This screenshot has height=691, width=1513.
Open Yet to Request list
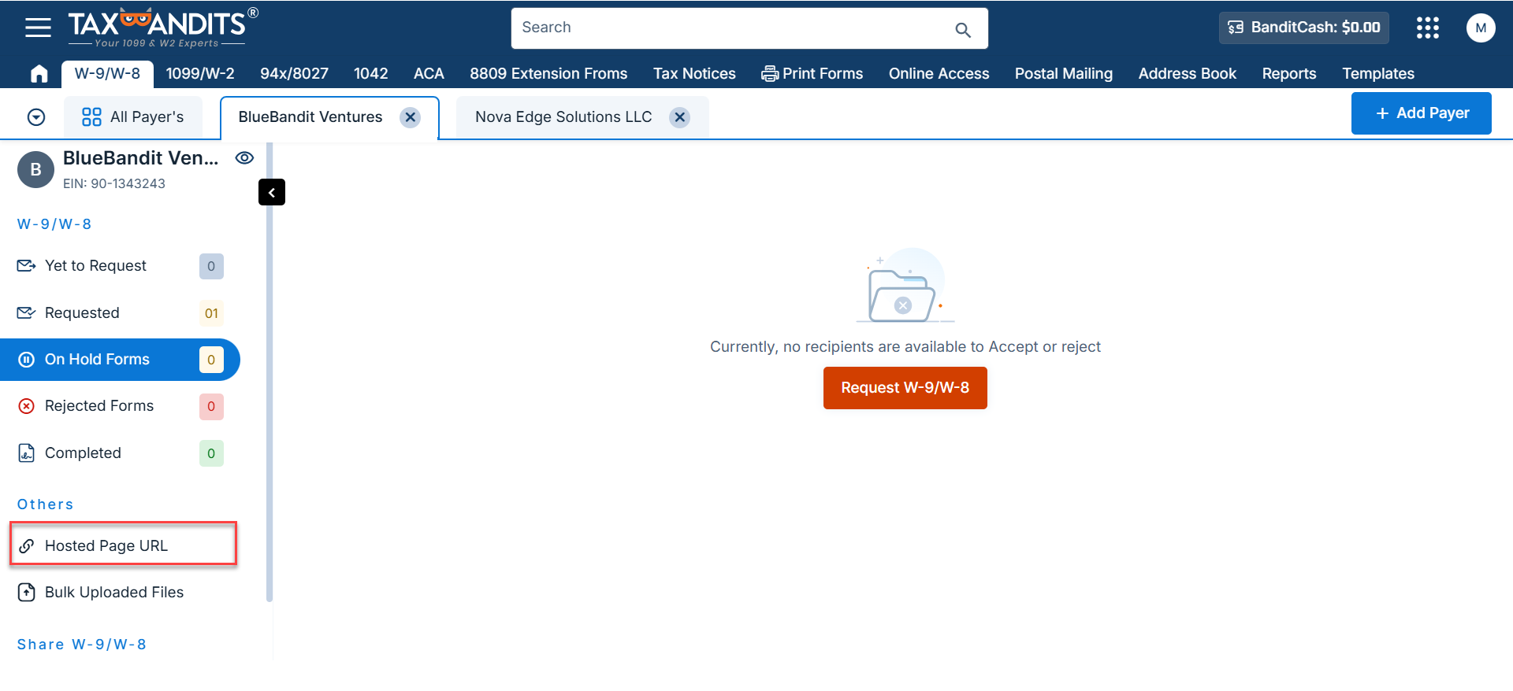[120, 266]
